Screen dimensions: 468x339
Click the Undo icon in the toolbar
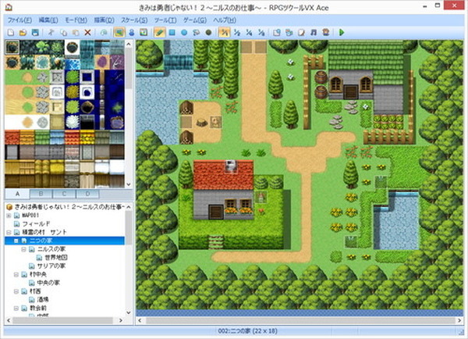pyautogui.click(x=104, y=32)
